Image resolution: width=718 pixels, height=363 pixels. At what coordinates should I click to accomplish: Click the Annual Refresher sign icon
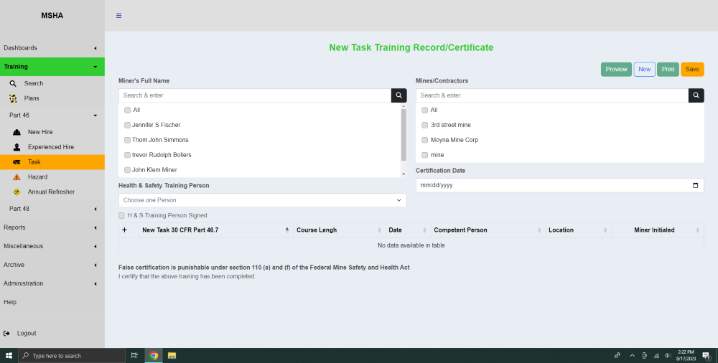[x=17, y=192]
